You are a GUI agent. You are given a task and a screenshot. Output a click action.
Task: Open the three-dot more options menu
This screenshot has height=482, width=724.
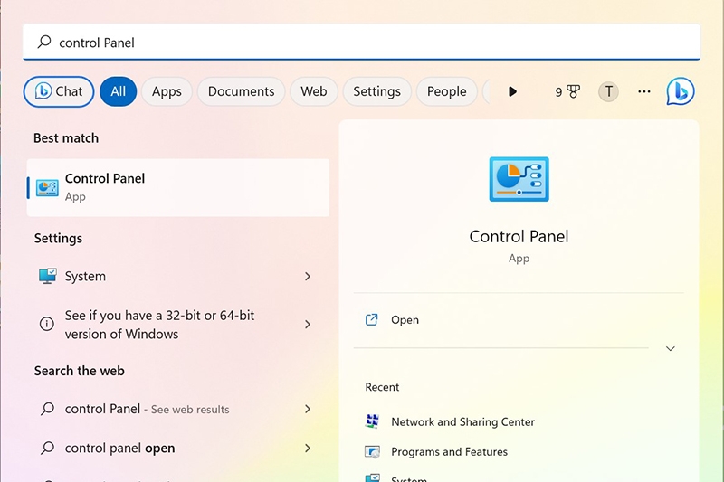(x=644, y=91)
